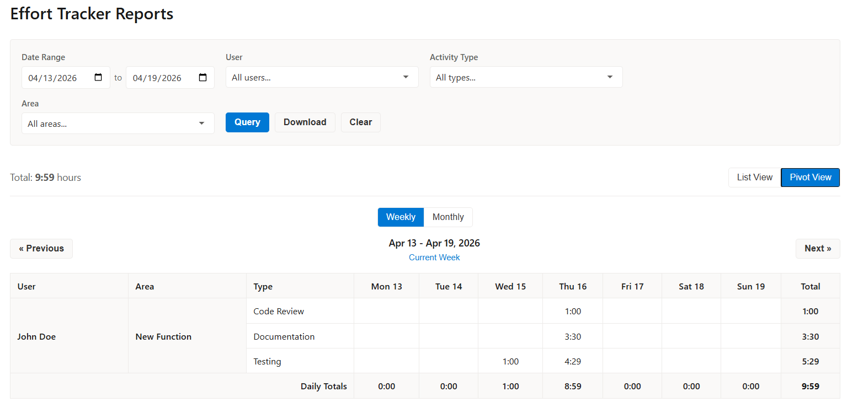Click the Query button
This screenshot has height=413, width=853.
pyautogui.click(x=247, y=122)
